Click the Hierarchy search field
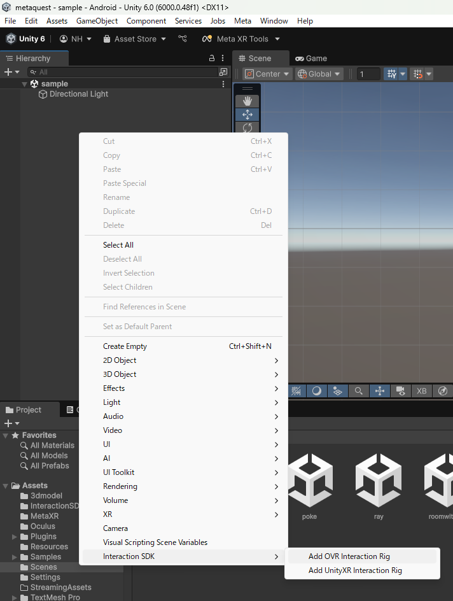The width and height of the screenshot is (453, 601). pos(123,72)
